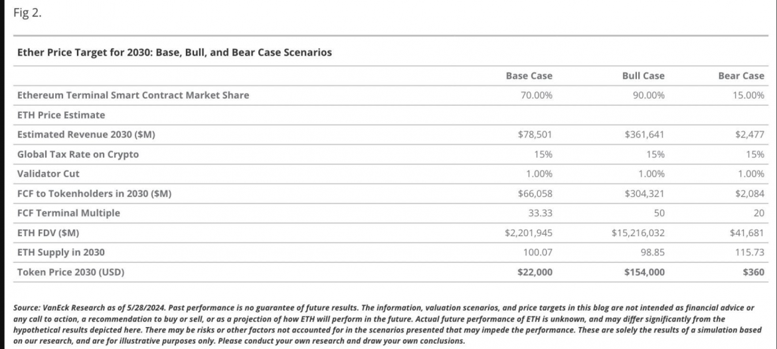Click the ETH FDV ($M) row label
Image resolution: width=777 pixels, height=349 pixels.
(x=51, y=233)
